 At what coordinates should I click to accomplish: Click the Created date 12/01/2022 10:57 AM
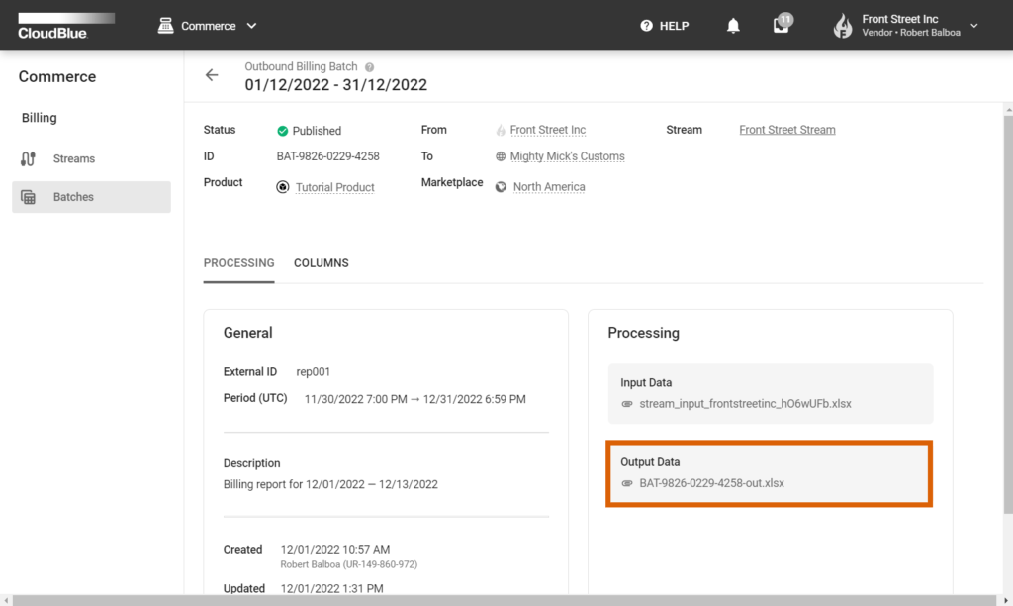[x=335, y=550]
